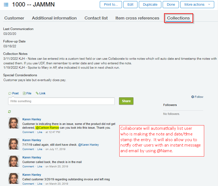Click inside the Write something field
Image resolution: width=218 pixels, height=186 pixels.
[61, 101]
